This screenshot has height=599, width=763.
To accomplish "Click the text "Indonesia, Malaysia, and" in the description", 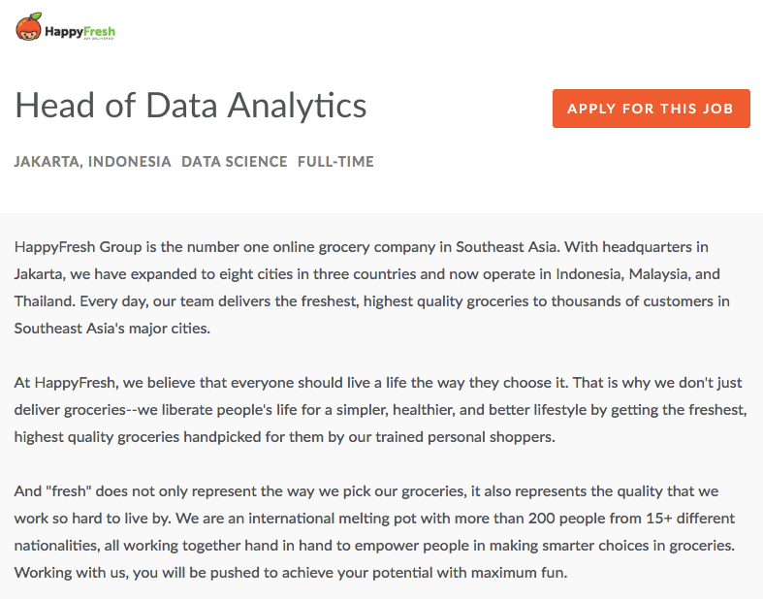I will click(638, 274).
